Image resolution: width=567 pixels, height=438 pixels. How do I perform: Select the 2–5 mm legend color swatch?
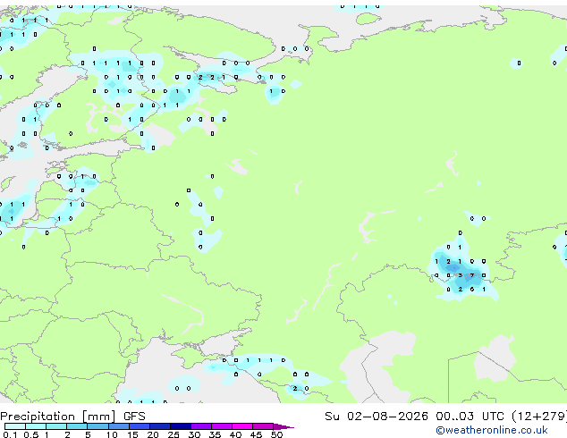pyautogui.click(x=77, y=426)
